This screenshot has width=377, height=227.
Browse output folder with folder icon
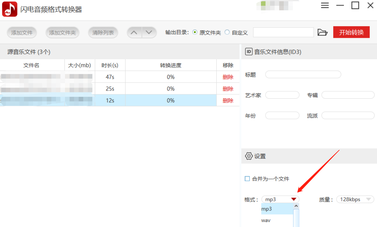point(323,32)
